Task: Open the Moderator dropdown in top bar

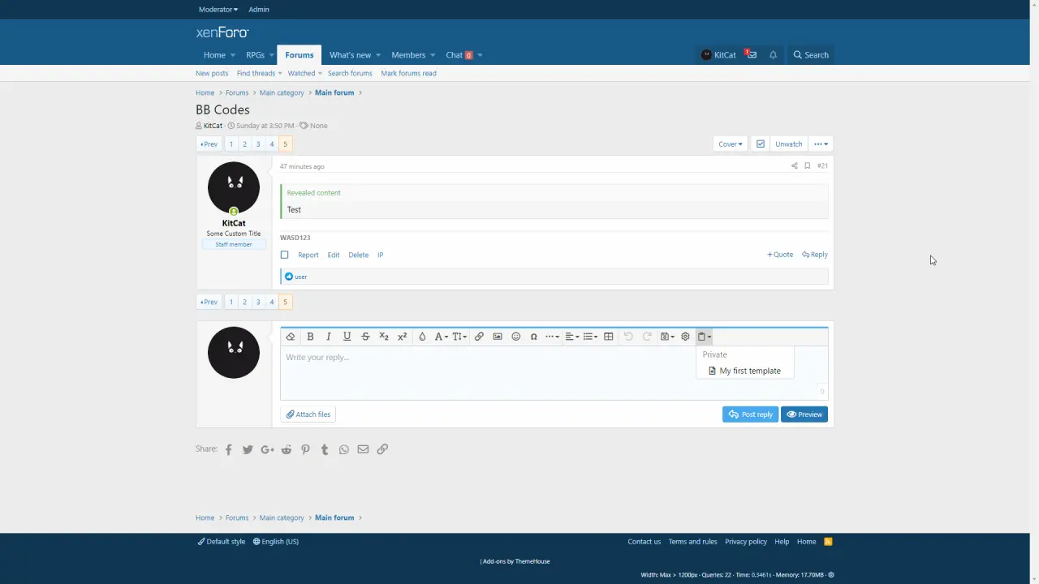Action: tap(218, 10)
